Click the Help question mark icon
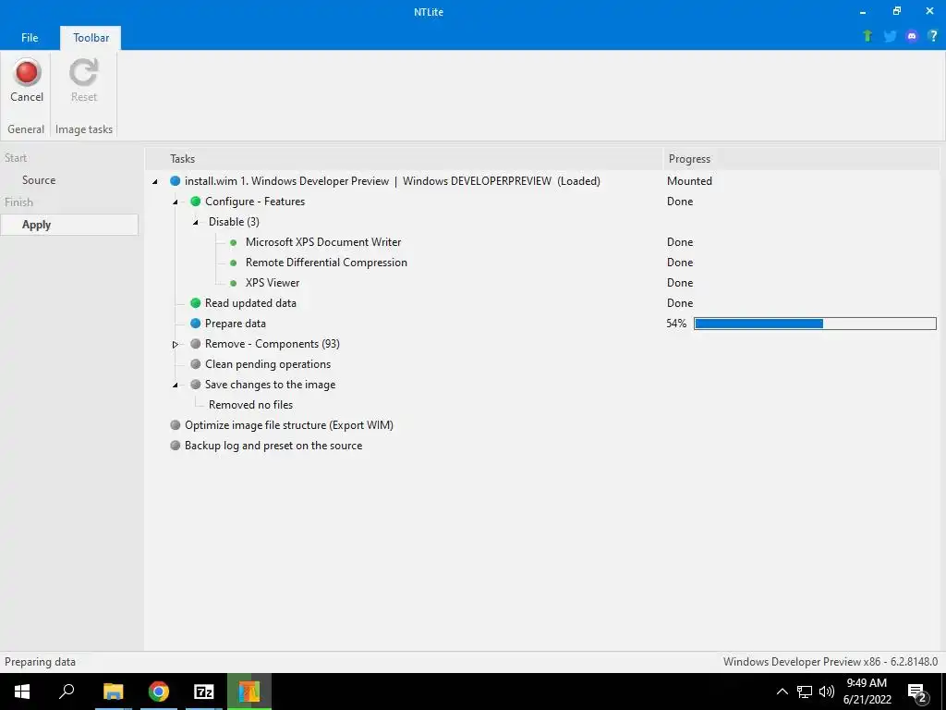Image resolution: width=946 pixels, height=710 pixels. (x=933, y=36)
